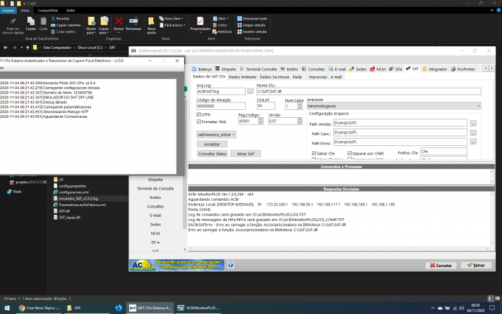Toggle the Separar por CNPJ checkbox
This screenshot has height=314, width=502.
(x=349, y=153)
